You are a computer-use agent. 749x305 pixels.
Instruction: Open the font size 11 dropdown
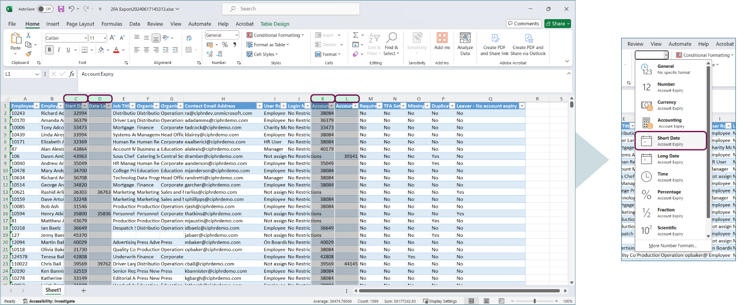pyautogui.click(x=105, y=38)
